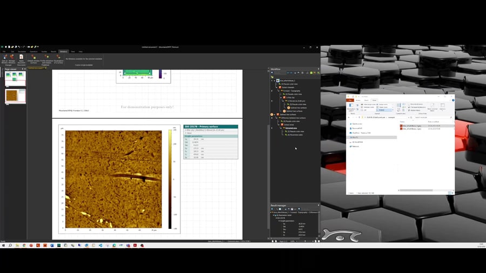This screenshot has width=486, height=273.
Task: Toggle Hidden items checkbox in Explorer
Action: [414, 110]
